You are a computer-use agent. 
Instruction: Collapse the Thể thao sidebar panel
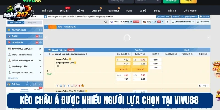click(x=40, y=84)
